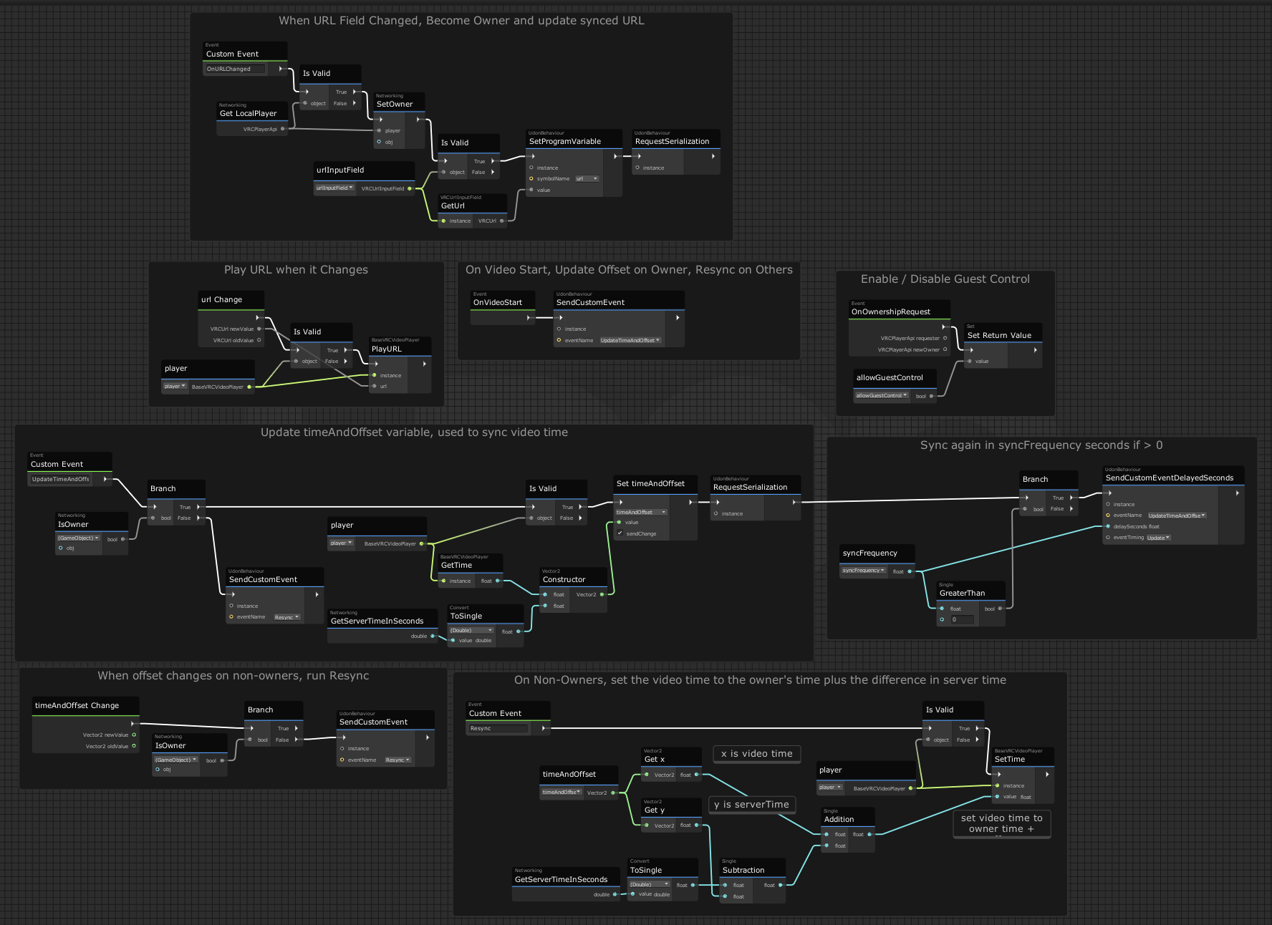Click the GreaterThan value field containing 0
The width and height of the screenshot is (1272, 925).
pyautogui.click(x=961, y=619)
